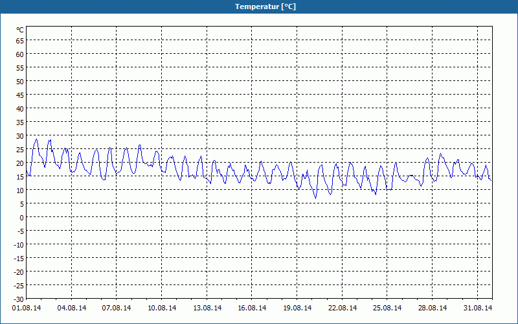This screenshot has width=518, height=324.
Task: Select the 28.08.14 date on the x-axis
Action: (x=433, y=308)
